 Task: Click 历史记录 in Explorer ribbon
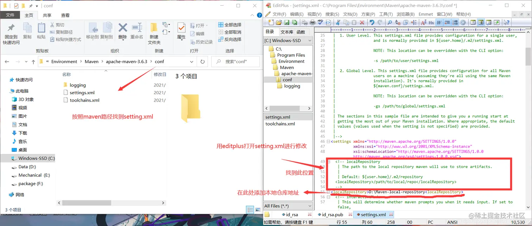pos(201,42)
